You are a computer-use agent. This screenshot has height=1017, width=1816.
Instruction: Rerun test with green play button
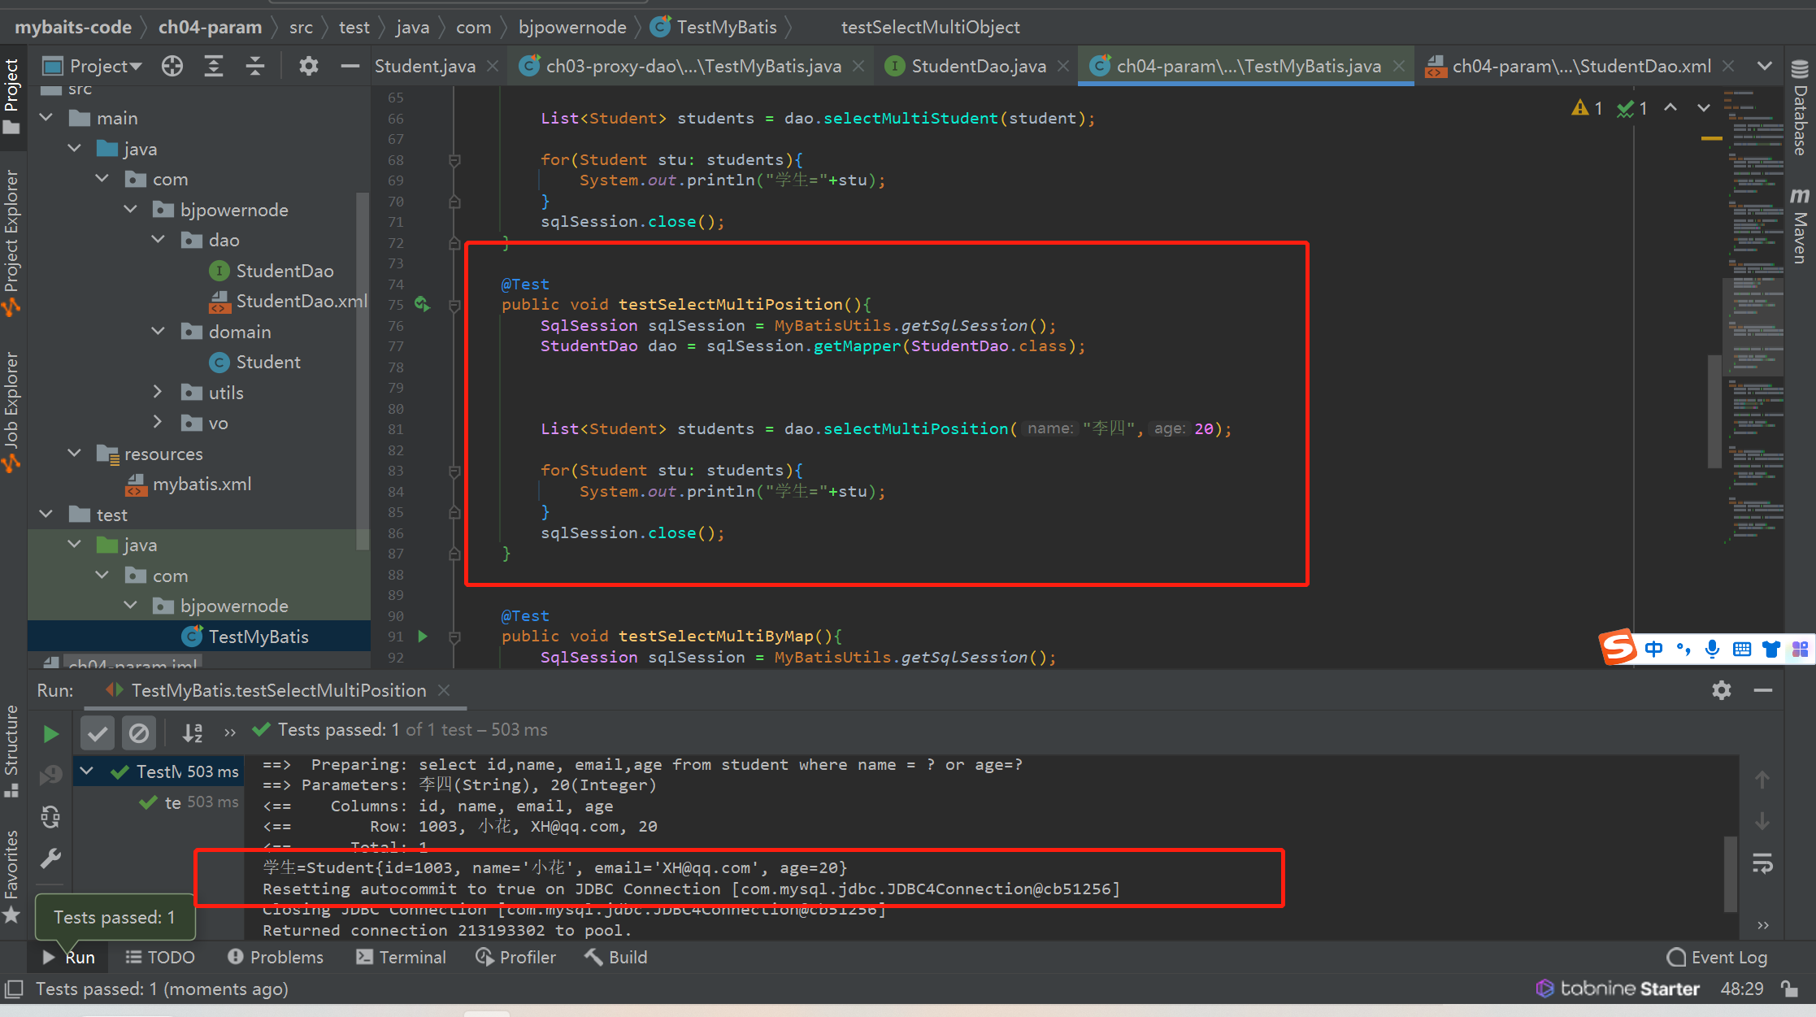click(x=50, y=734)
